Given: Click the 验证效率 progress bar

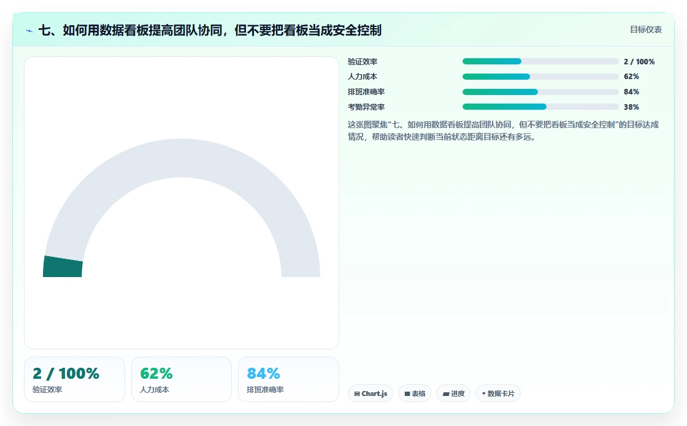Looking at the screenshot, I should (540, 61).
